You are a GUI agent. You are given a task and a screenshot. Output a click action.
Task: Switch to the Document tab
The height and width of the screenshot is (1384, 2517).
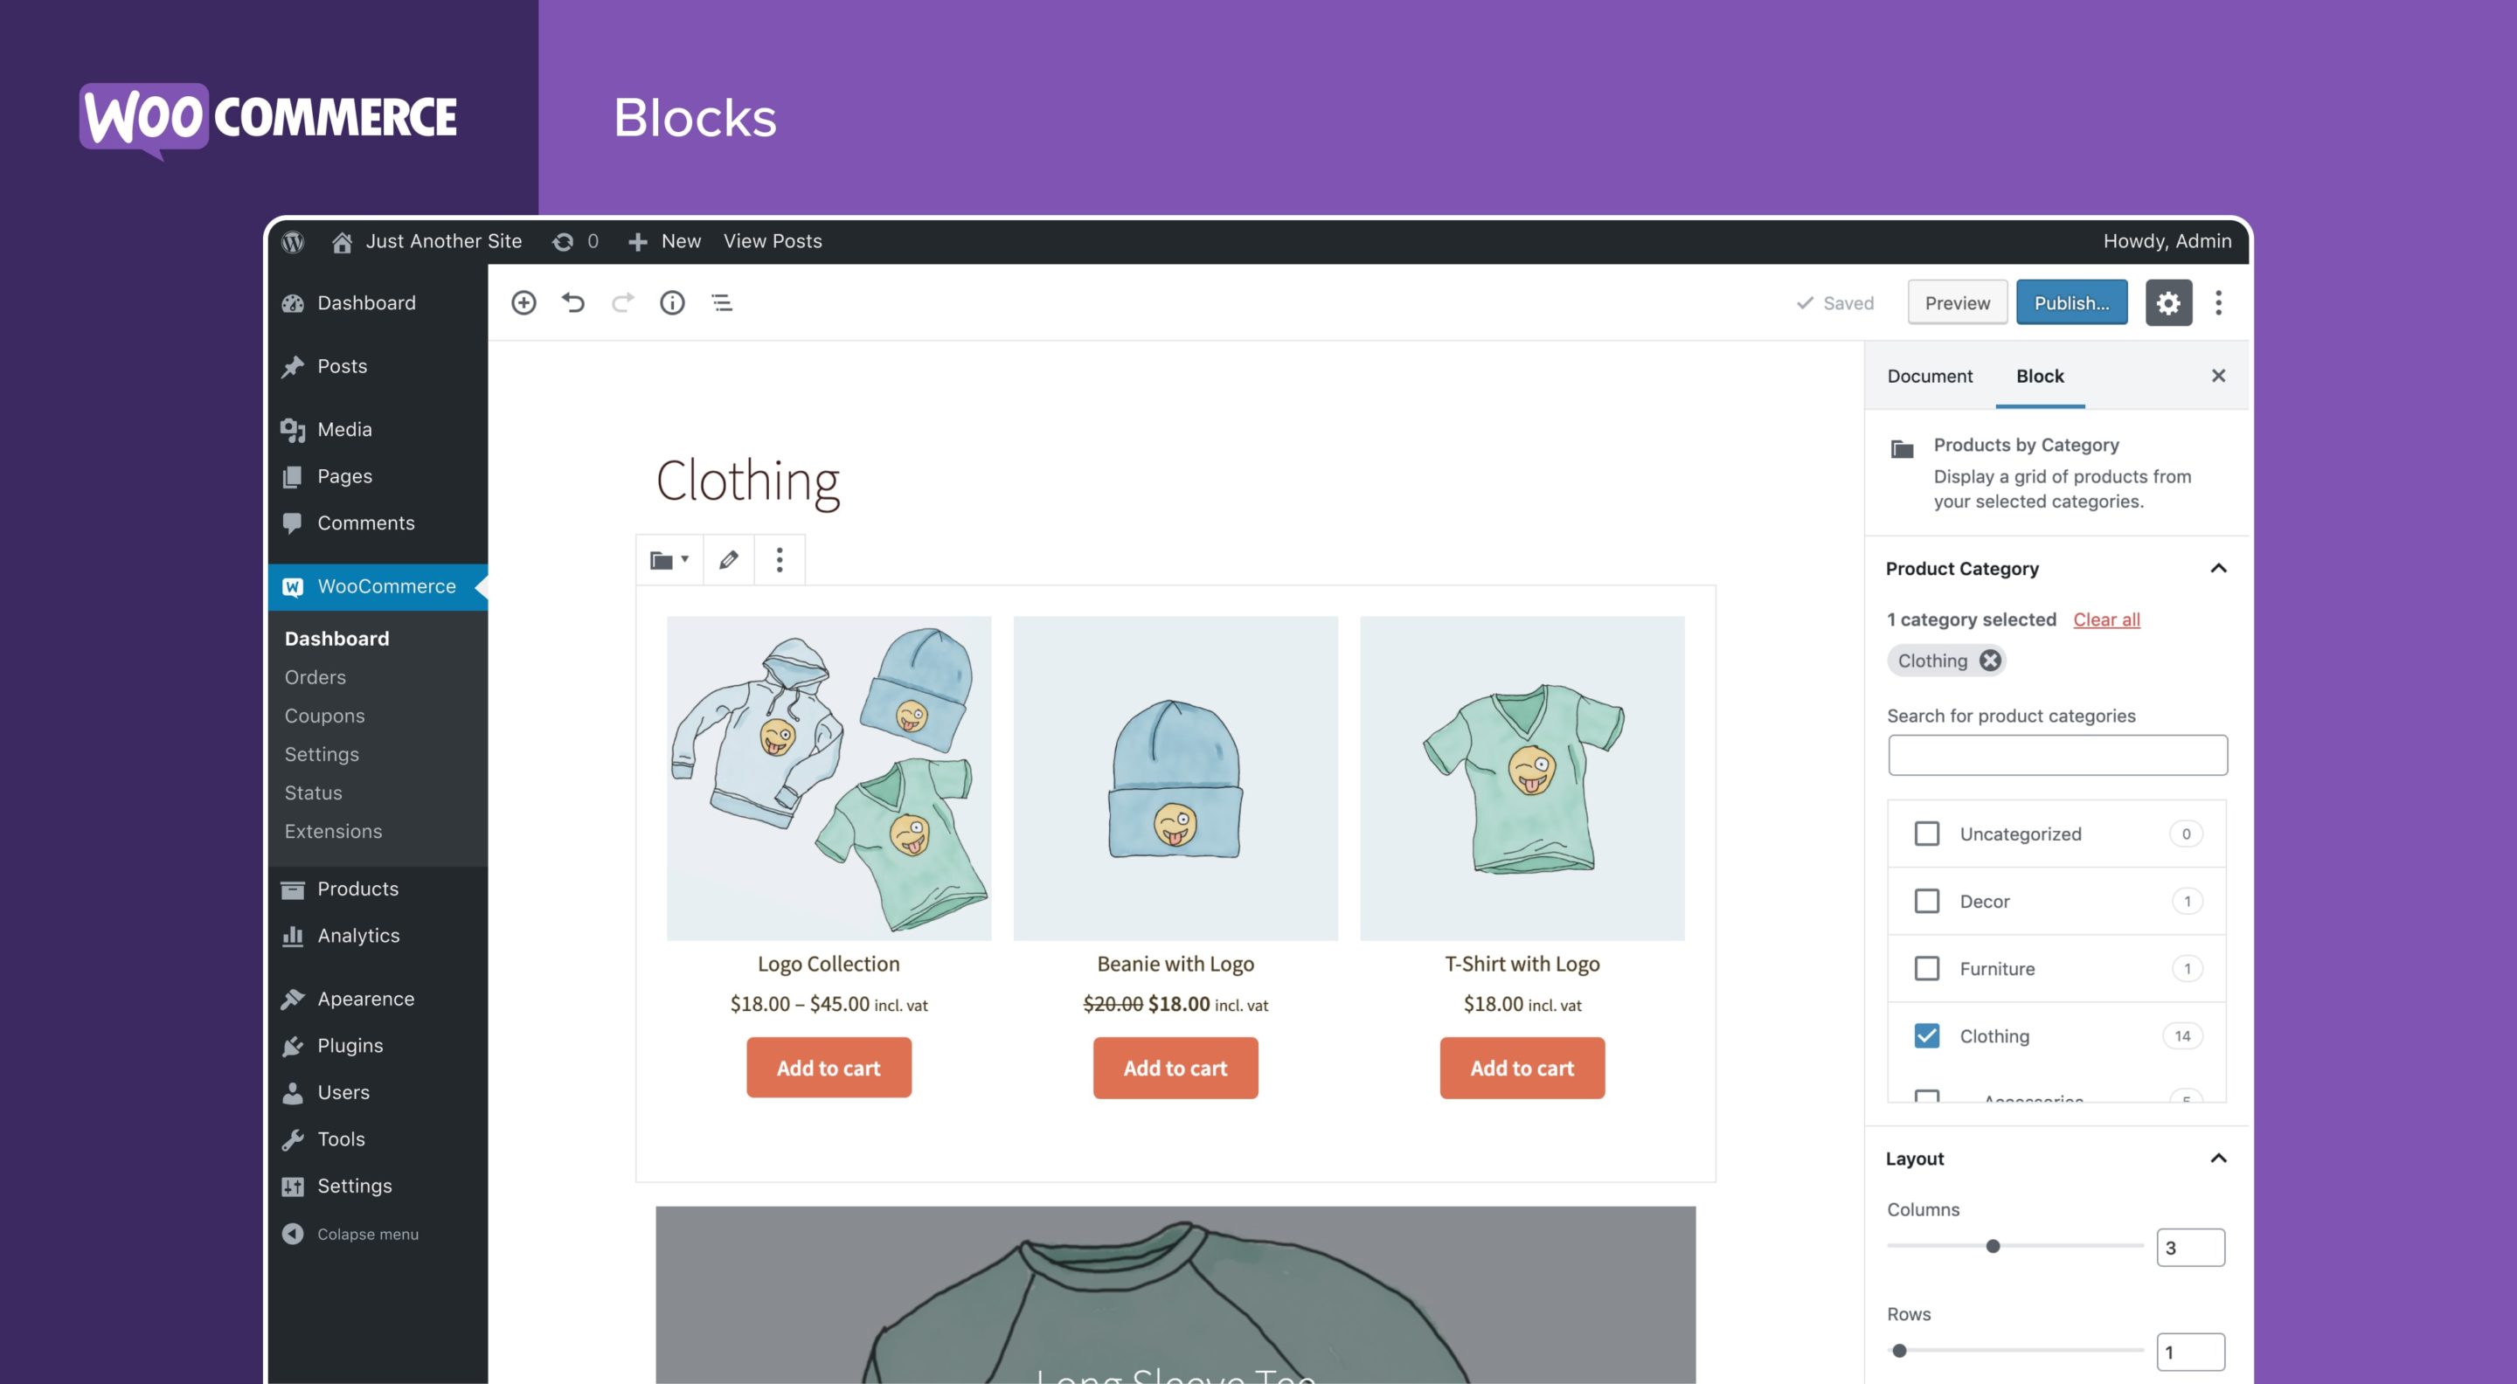pyautogui.click(x=1929, y=375)
